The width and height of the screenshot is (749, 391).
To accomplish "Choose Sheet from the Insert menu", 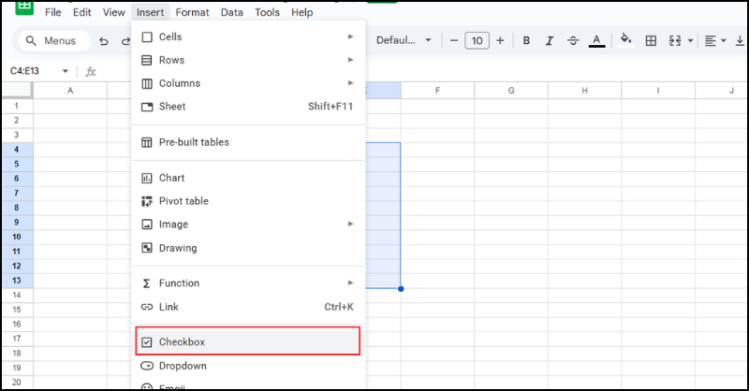I will [248, 107].
